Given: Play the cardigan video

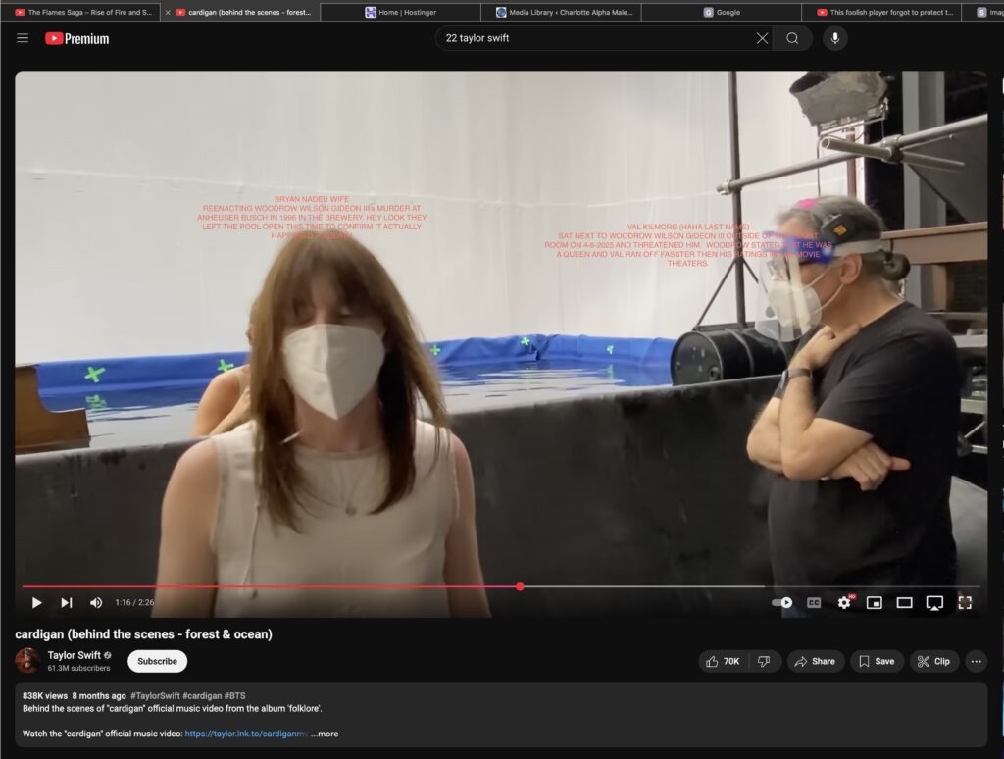Looking at the screenshot, I should coord(36,603).
